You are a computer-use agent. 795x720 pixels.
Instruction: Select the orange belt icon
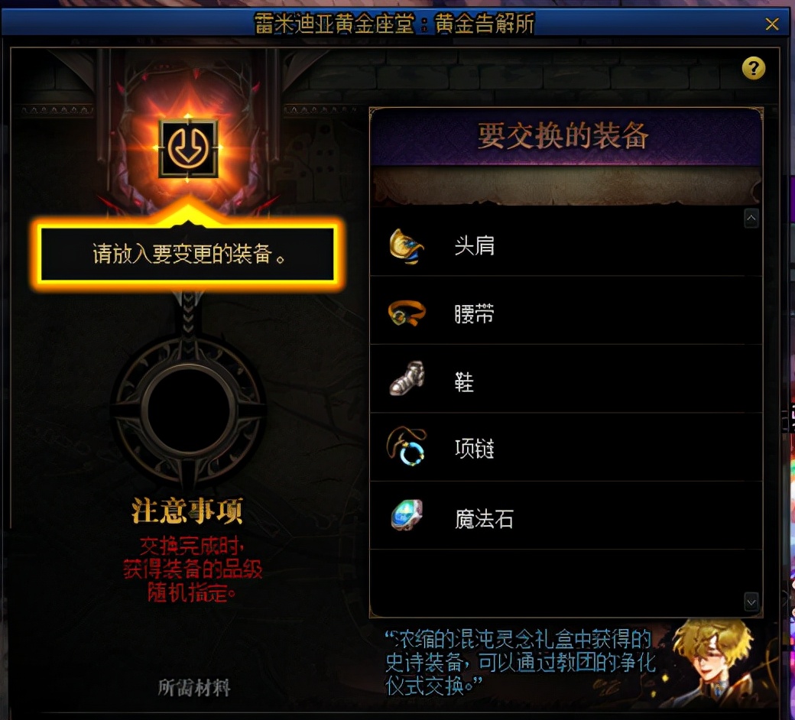point(406,313)
